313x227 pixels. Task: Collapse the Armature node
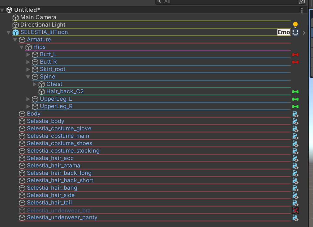click(15, 40)
